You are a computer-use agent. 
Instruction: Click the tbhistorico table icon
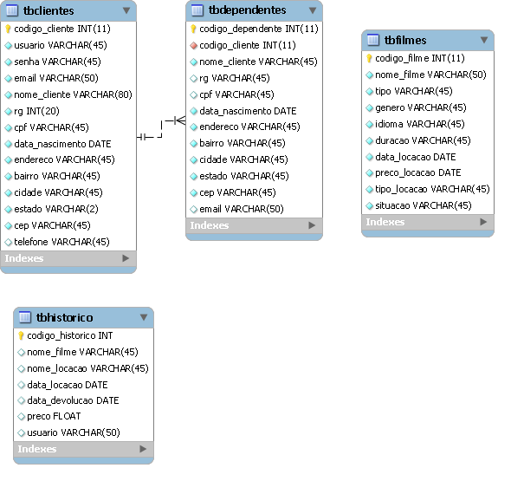point(25,317)
